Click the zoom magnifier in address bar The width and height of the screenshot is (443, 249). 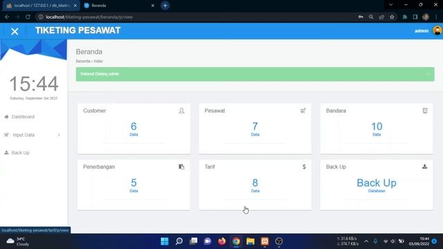point(371,17)
